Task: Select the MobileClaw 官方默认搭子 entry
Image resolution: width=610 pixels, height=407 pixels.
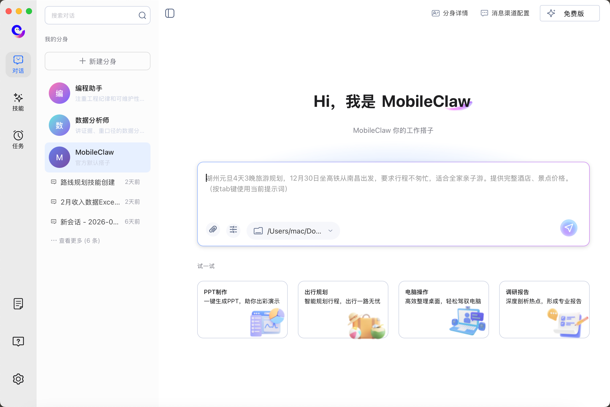Action: pyautogui.click(x=98, y=157)
